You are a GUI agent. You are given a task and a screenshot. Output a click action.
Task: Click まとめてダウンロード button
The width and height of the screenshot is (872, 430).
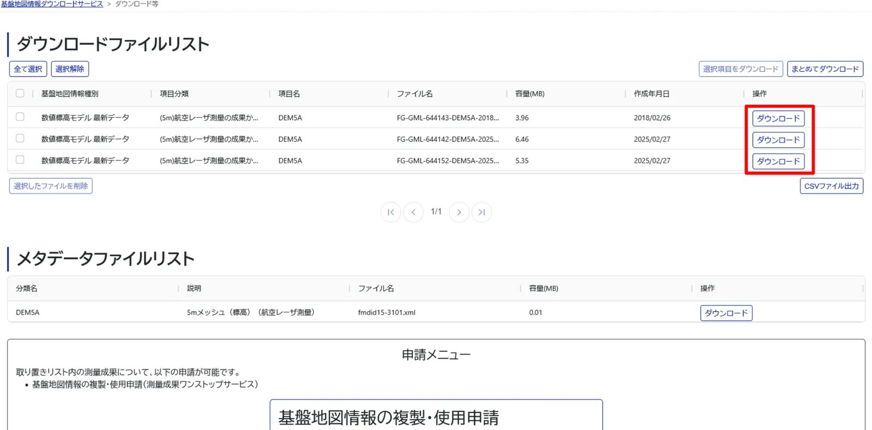pos(825,69)
